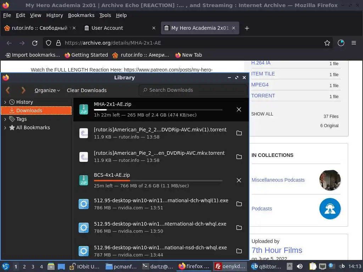Open the taskbar volume icon
Screen dimensions: 363x272
(300, 266)
